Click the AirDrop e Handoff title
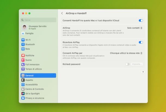 coord(76,13)
